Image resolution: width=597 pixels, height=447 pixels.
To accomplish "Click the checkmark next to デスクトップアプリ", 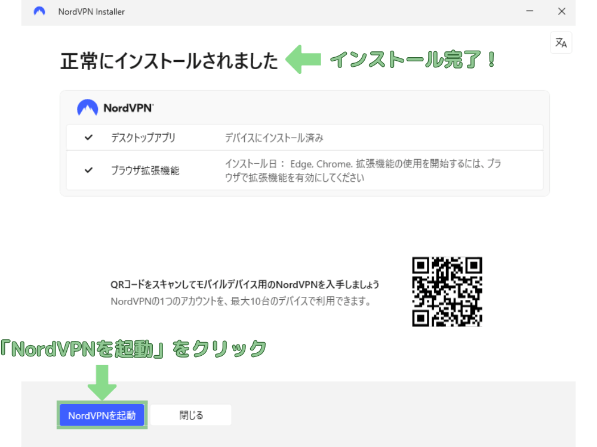I will click(x=88, y=137).
